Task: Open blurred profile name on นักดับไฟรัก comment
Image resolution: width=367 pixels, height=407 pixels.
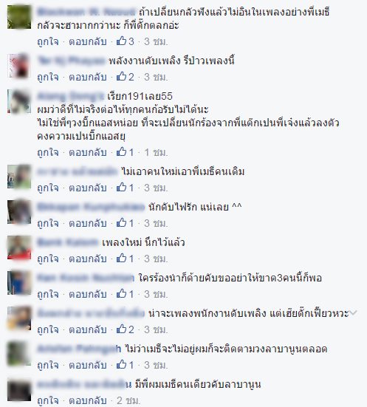Action: point(91,207)
